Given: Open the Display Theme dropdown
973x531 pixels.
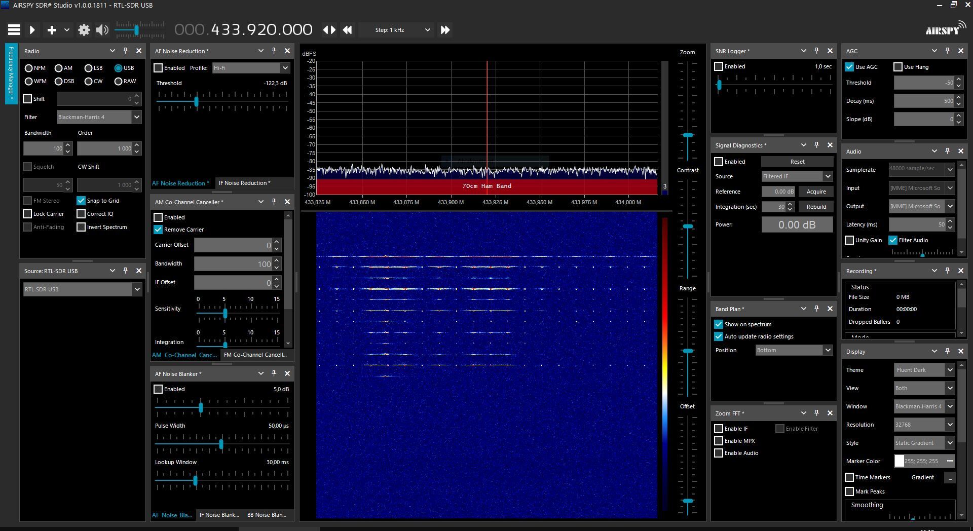Looking at the screenshot, I should click(924, 370).
